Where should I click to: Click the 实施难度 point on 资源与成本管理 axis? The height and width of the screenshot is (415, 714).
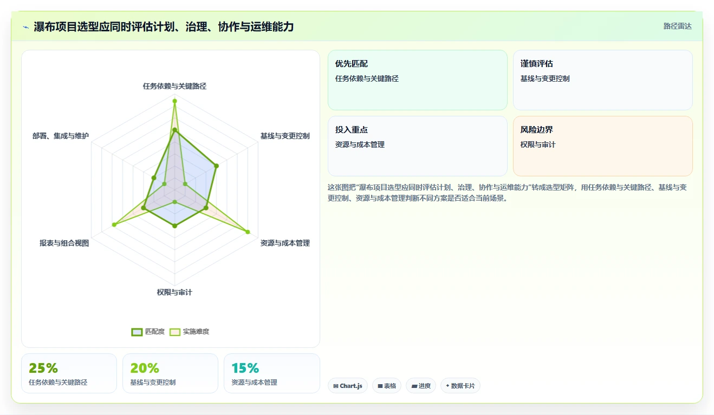pyautogui.click(x=248, y=232)
